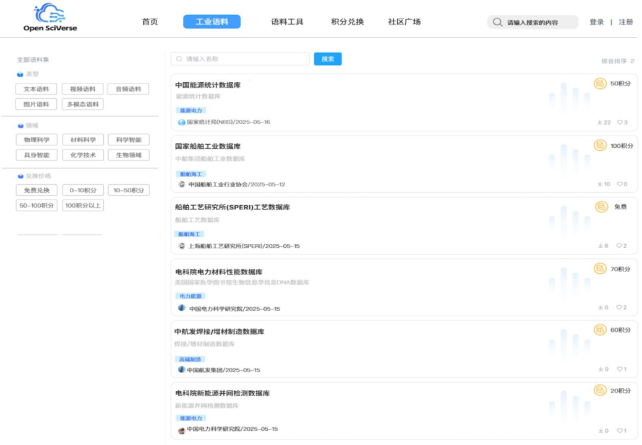Screen dimensions: 642x445
Task: Click the coin icon beside 50积分
Action: (x=600, y=83)
